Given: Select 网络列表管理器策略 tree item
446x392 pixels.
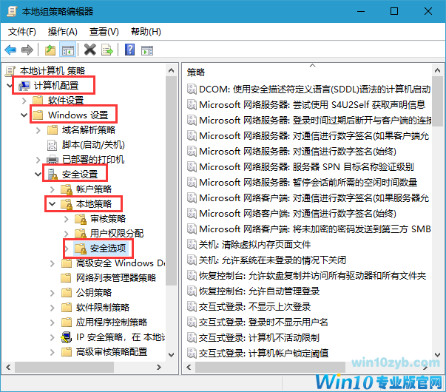Looking at the screenshot, I should (116, 277).
